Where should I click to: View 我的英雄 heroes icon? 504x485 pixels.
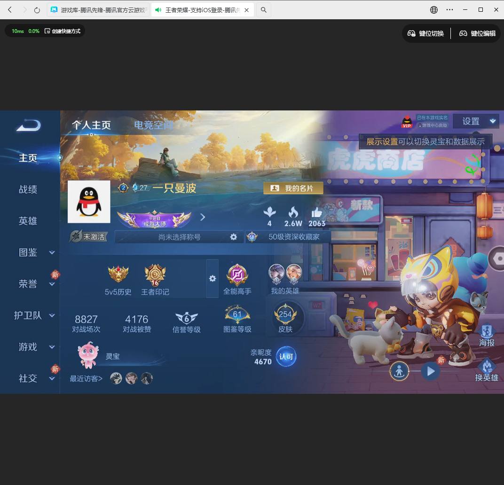[x=284, y=274]
